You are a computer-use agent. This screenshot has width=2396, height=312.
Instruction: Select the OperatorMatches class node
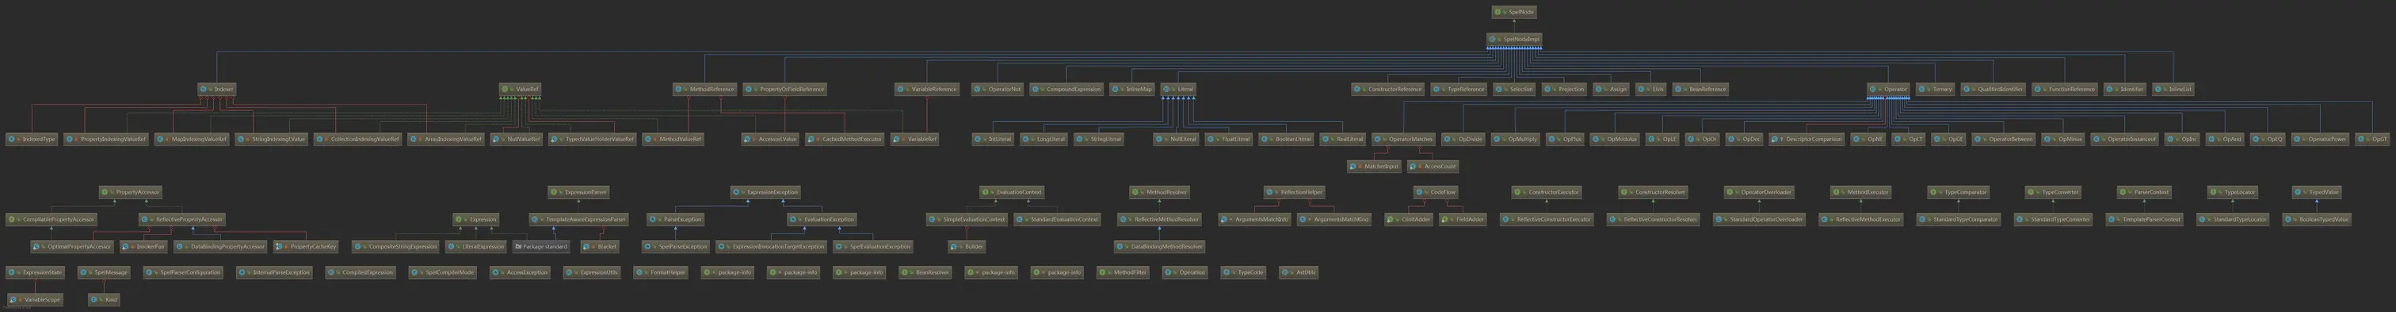(x=1405, y=139)
